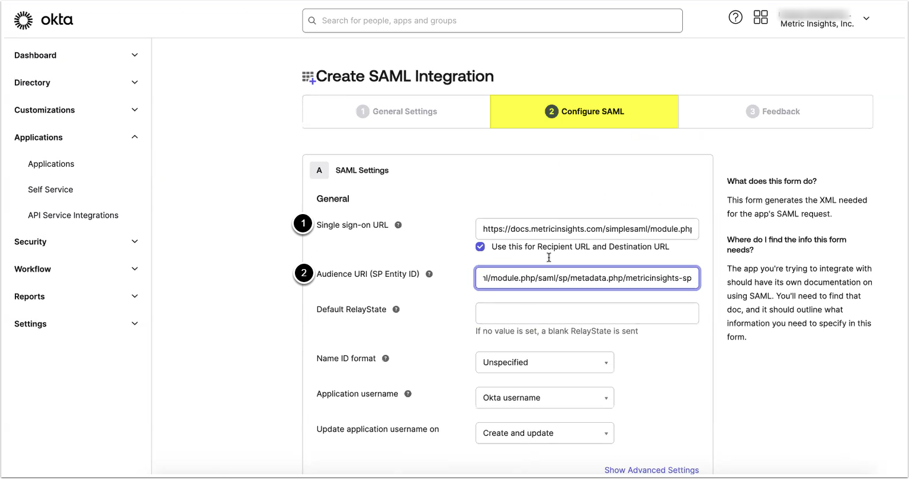Open the Application username dropdown
The image size is (909, 479).
click(544, 398)
